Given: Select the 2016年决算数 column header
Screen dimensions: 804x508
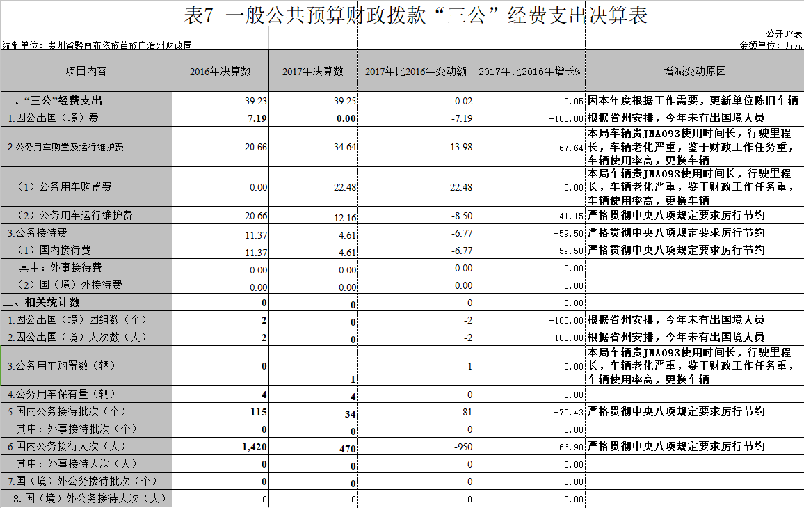Looking at the screenshot, I should (x=220, y=71).
